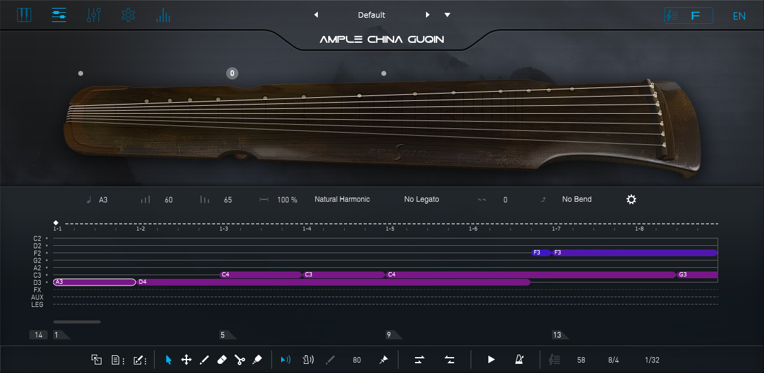Viewport: 764px width, 373px height.
Task: Open the spectrum bars icon
Action: (x=163, y=15)
